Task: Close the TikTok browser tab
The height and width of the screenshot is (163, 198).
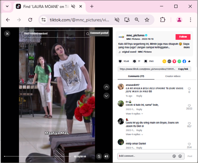Action: [x=81, y=6]
